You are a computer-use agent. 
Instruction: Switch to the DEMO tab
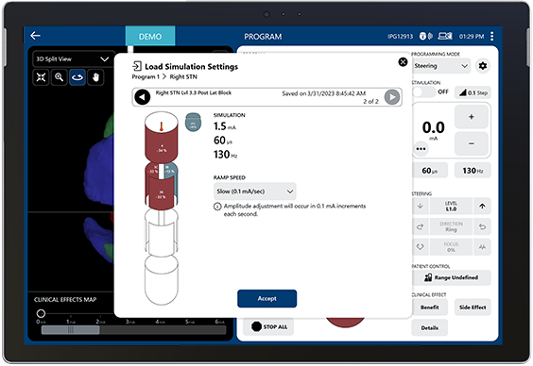(150, 36)
